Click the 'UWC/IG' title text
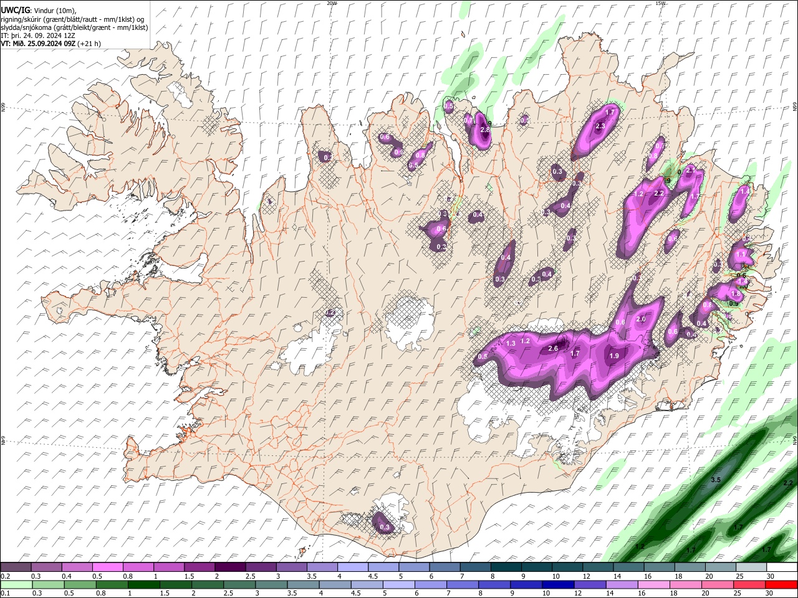Screen dimensions: 798x598 point(14,10)
